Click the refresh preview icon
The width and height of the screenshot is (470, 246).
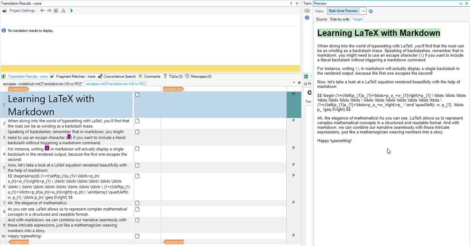[x=371, y=11]
